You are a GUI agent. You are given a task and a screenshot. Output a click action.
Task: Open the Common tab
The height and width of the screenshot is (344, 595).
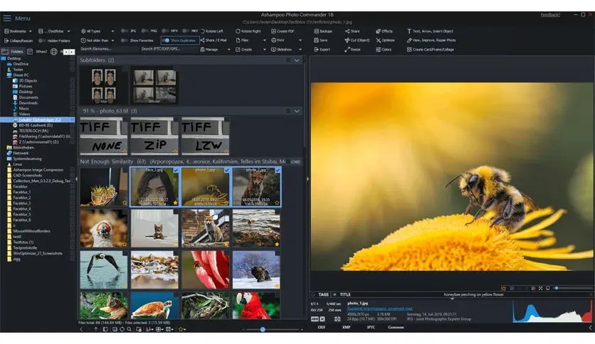tap(396, 328)
